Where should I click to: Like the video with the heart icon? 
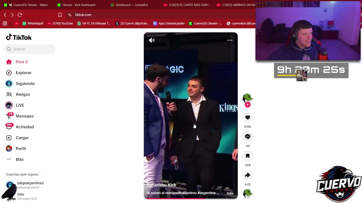pos(248,118)
